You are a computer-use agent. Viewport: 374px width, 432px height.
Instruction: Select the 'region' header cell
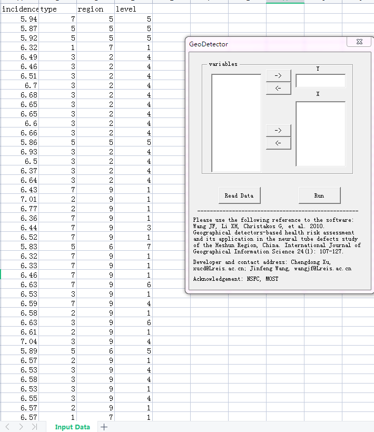pos(95,9)
